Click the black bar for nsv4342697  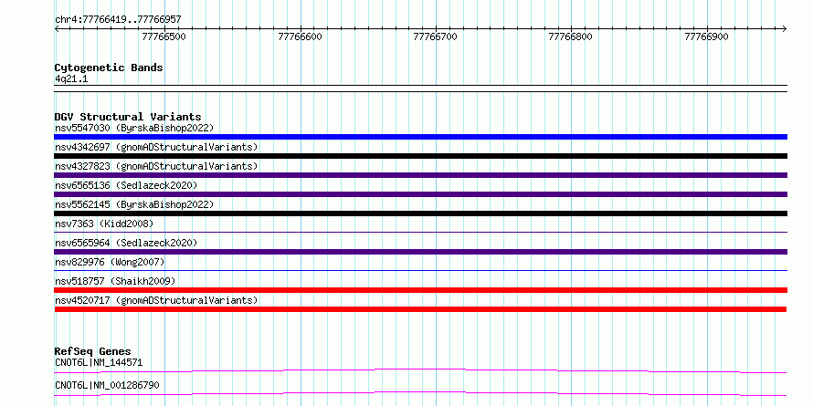point(420,156)
